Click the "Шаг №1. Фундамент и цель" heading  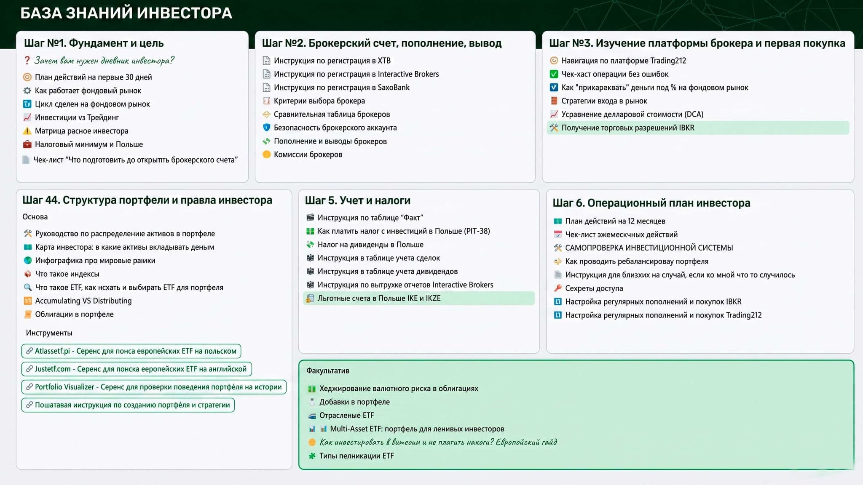pos(94,43)
